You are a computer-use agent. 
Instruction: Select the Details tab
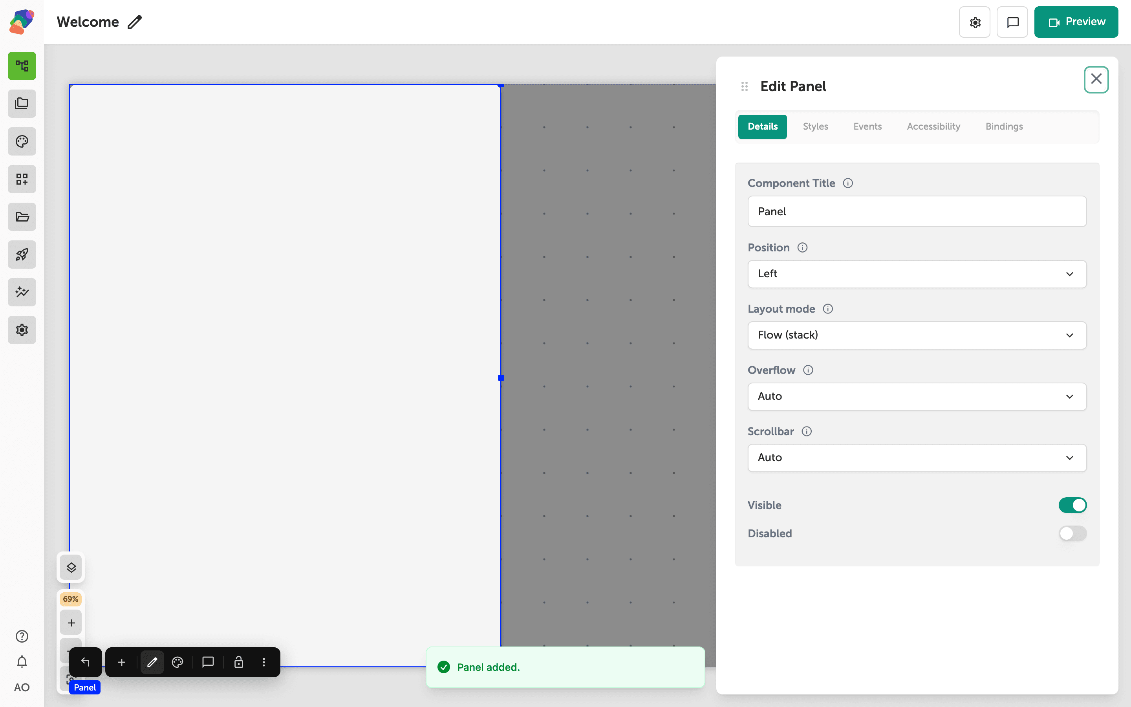[763, 127]
